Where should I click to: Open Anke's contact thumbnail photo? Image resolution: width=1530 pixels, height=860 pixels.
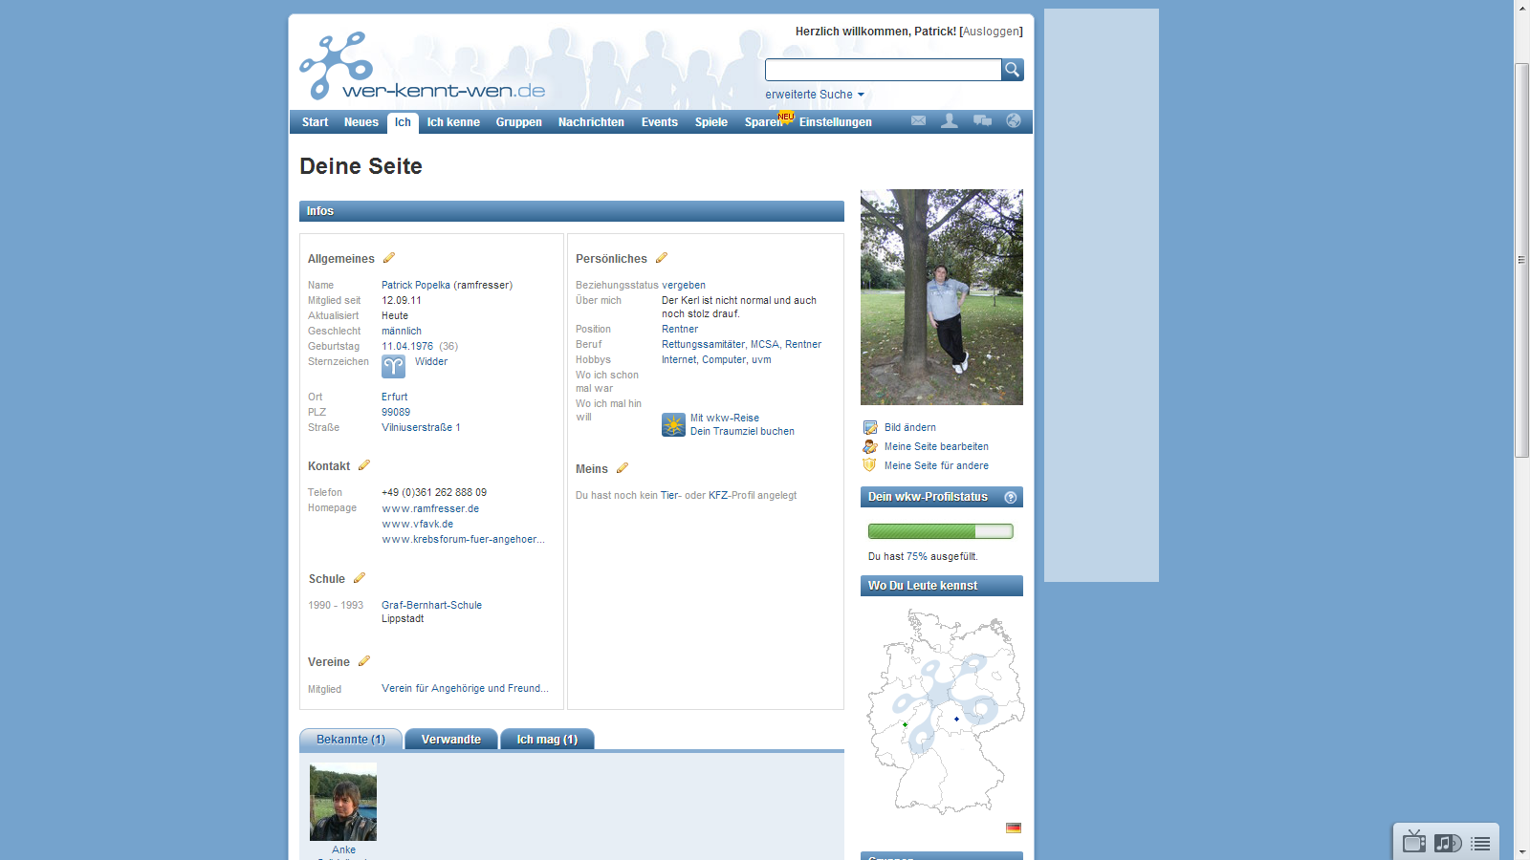tap(343, 802)
